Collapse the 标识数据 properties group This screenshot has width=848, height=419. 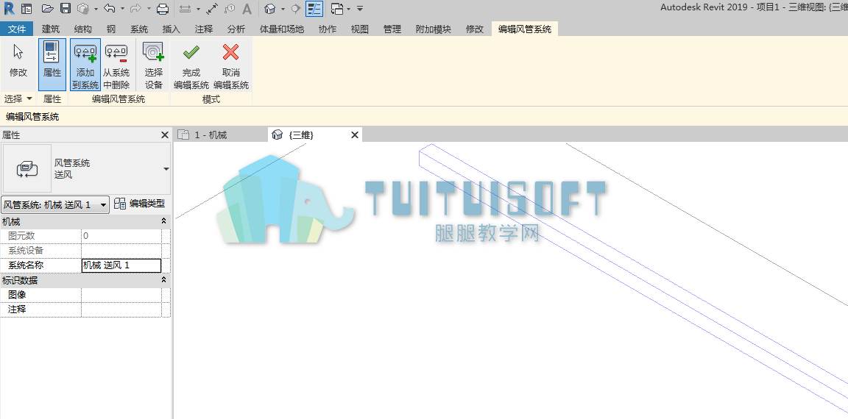(x=164, y=280)
